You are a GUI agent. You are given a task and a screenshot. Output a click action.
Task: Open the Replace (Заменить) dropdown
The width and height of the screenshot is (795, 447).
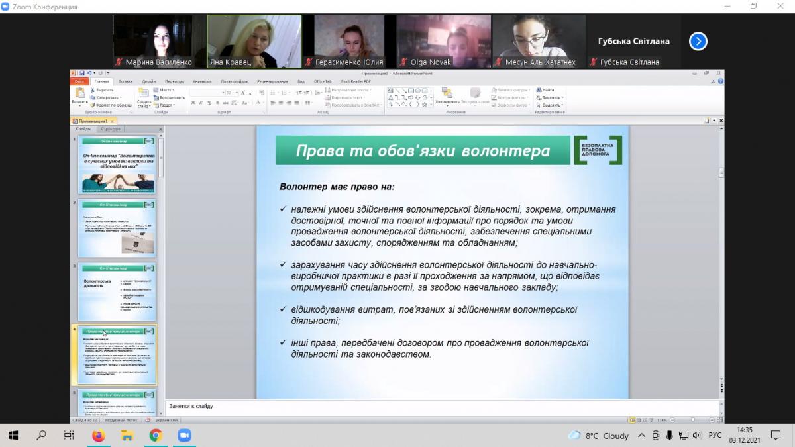(551, 97)
